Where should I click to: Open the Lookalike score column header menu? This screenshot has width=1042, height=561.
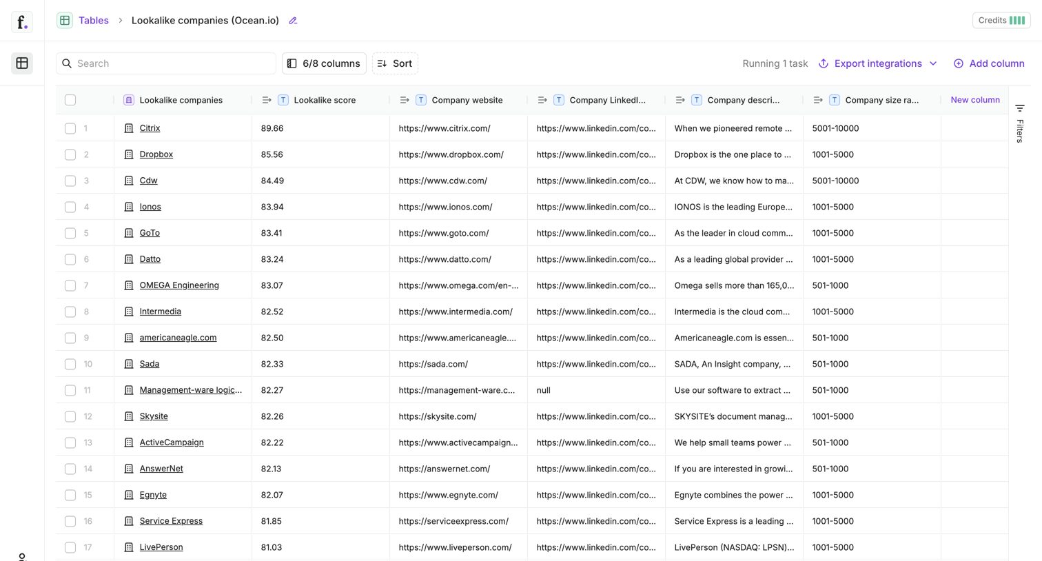[321, 100]
